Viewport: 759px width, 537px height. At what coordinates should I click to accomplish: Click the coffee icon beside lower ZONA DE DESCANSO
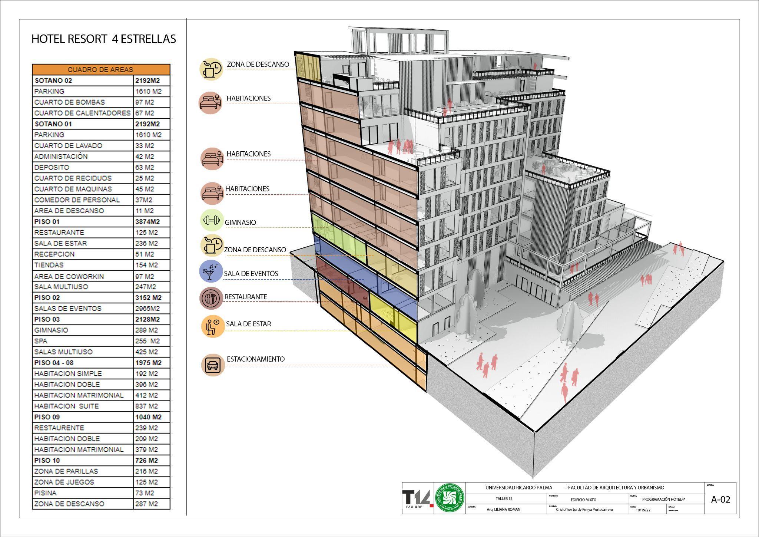coord(212,246)
